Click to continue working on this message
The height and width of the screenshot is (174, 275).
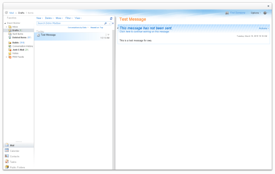click(x=144, y=32)
